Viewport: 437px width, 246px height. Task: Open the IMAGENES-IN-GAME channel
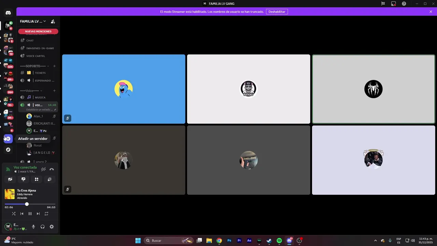tap(37, 48)
